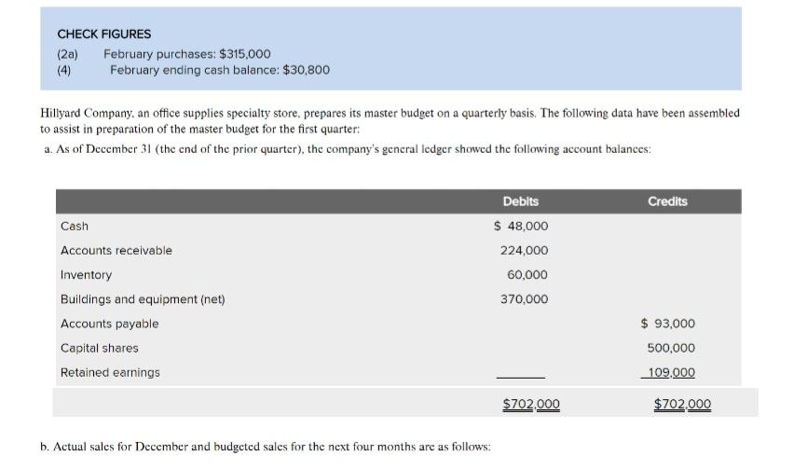Click the $702,000 total in Credits column
Image resolution: width=794 pixels, height=470 pixels.
[x=682, y=404]
